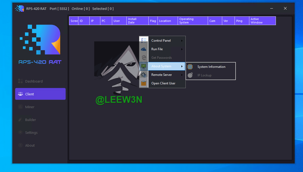
Task: Click the Dashboard icon in the sidebar
Action: (x=20, y=81)
